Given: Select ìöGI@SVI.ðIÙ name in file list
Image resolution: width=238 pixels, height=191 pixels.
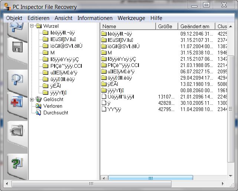Looking at the screenshot, I should point(123,46).
